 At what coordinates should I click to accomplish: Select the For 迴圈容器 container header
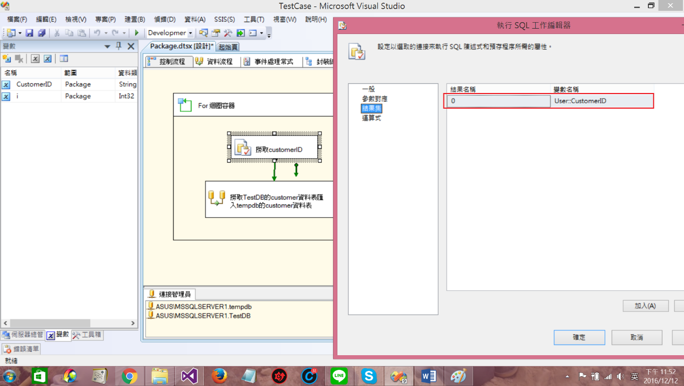pyautogui.click(x=253, y=105)
